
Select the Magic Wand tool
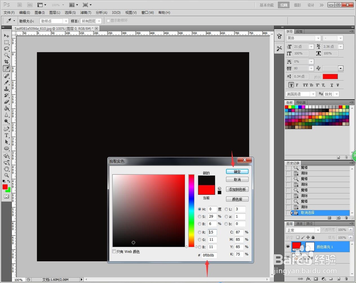(6, 55)
